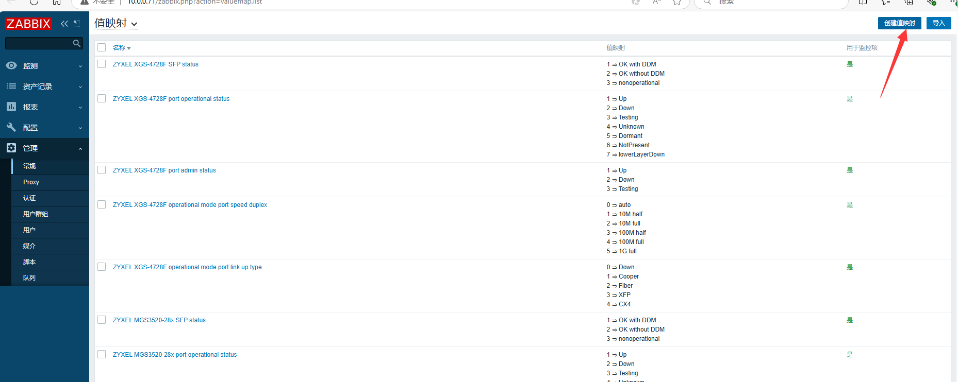Tick the select-all checkbox in header

pyautogui.click(x=102, y=47)
